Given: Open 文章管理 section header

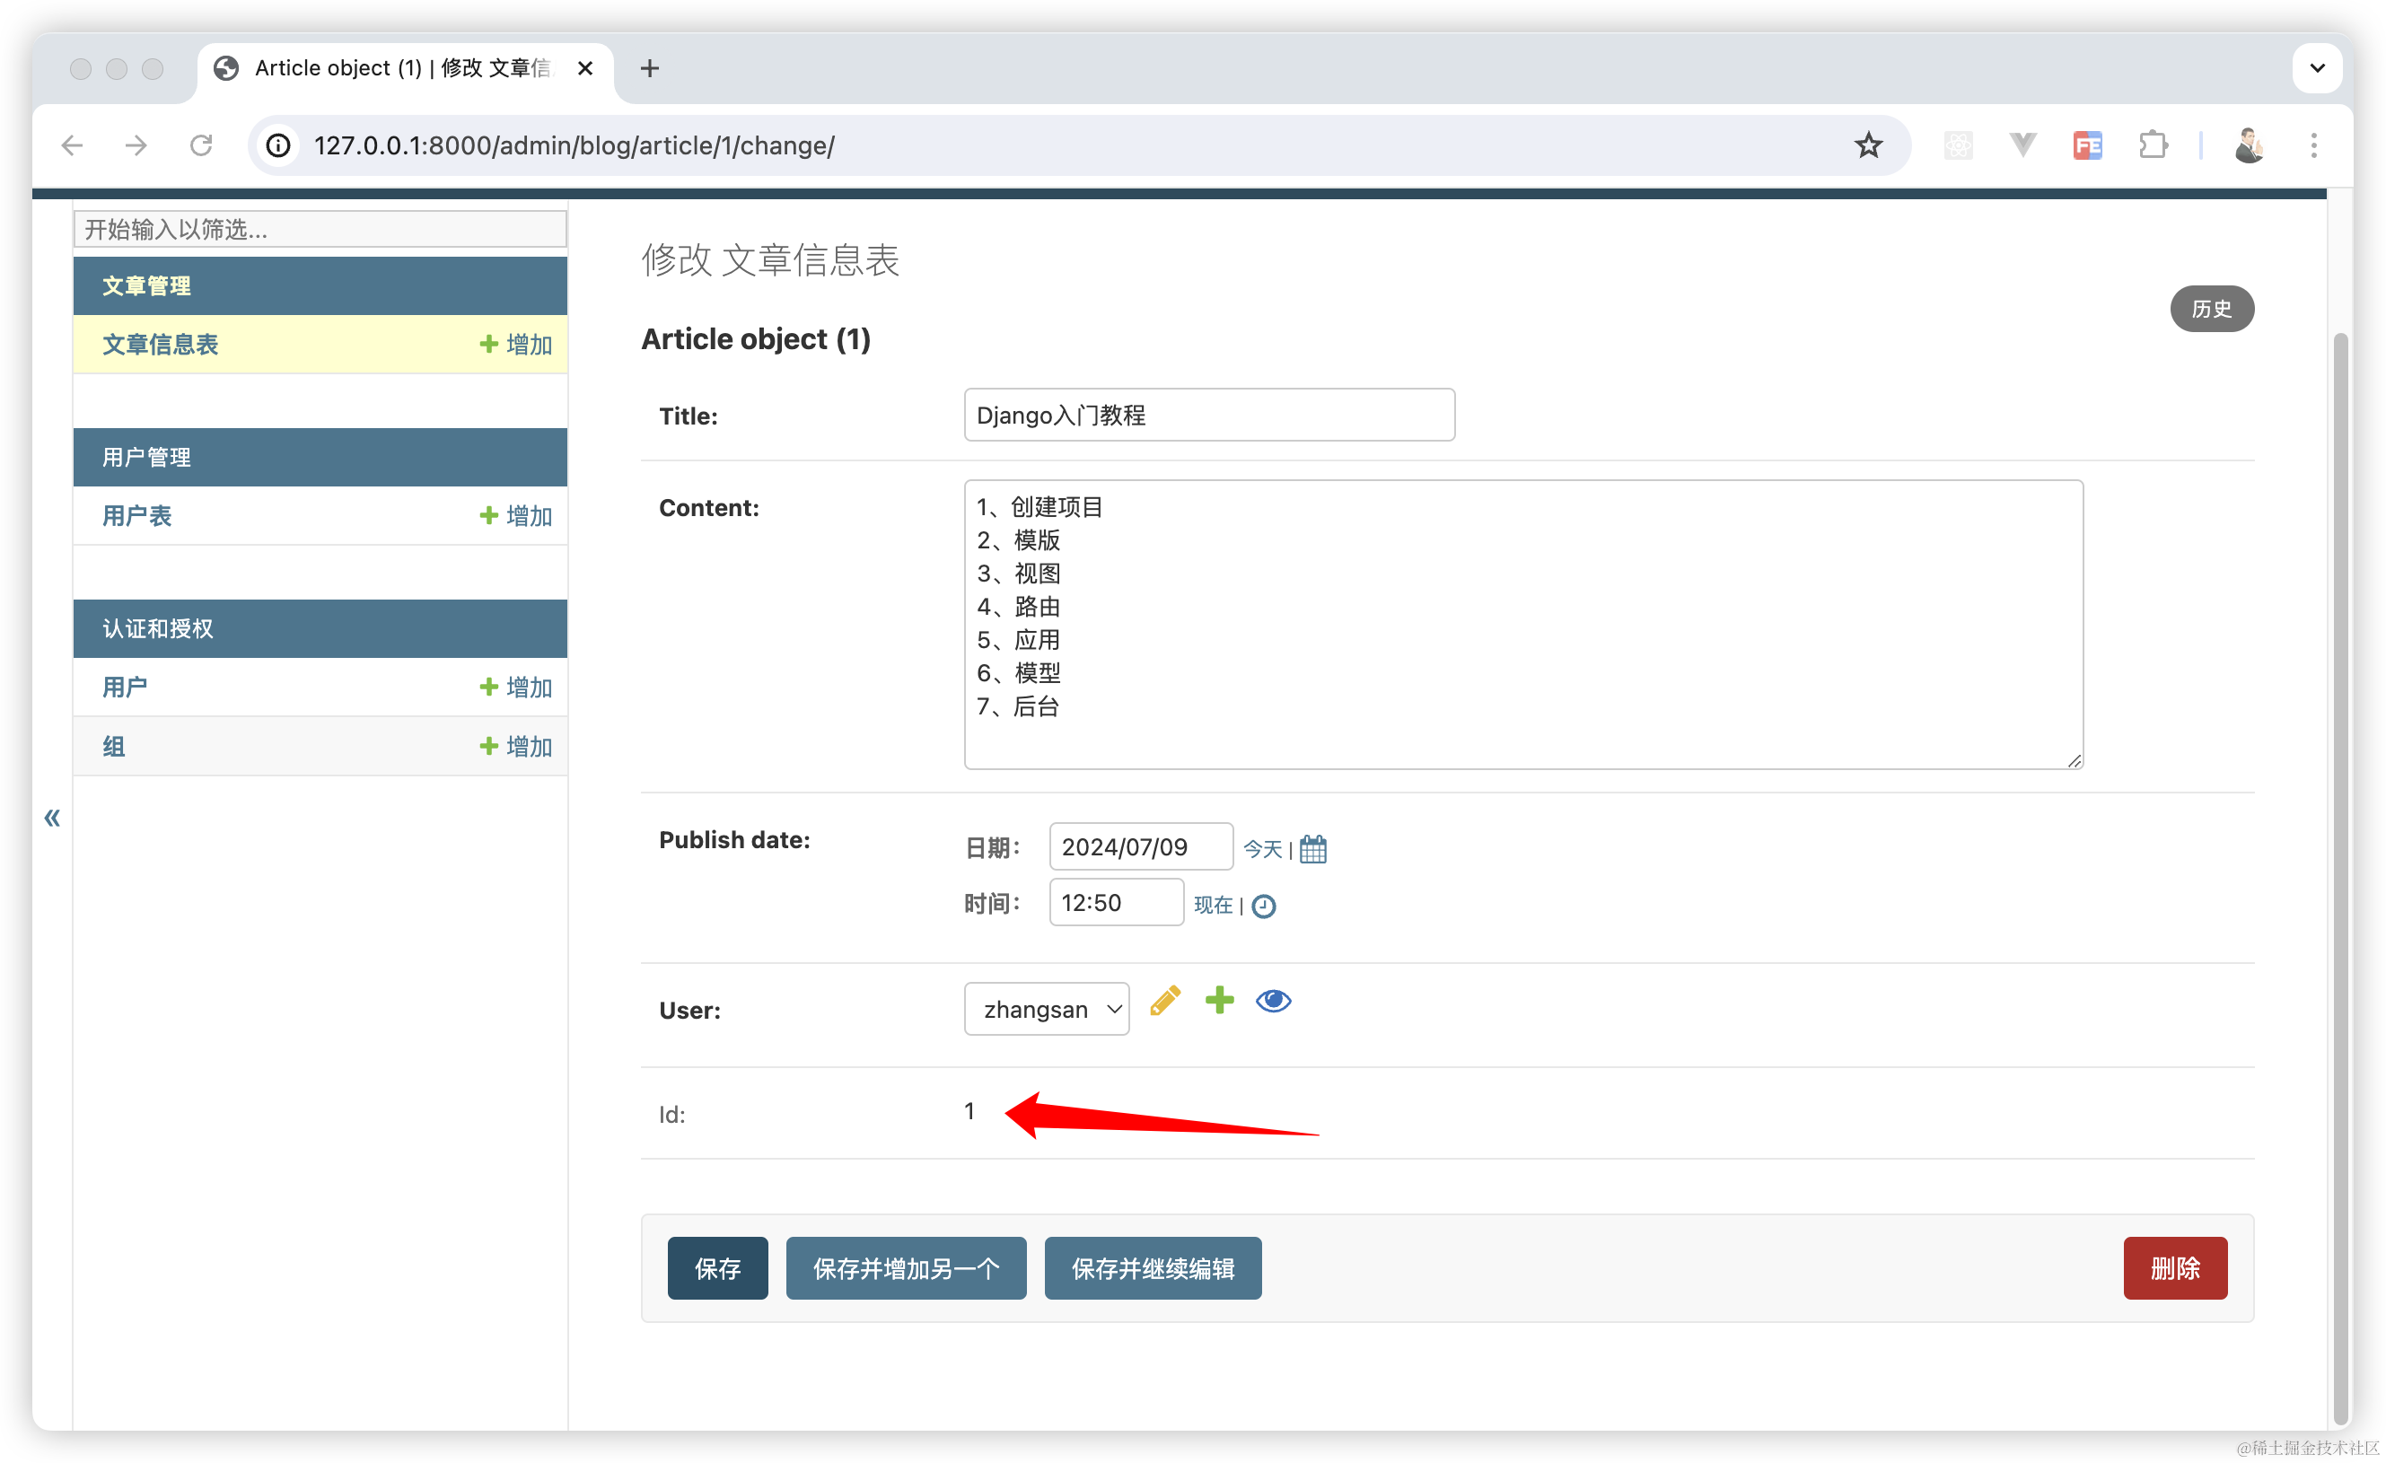Looking at the screenshot, I should click(x=146, y=285).
